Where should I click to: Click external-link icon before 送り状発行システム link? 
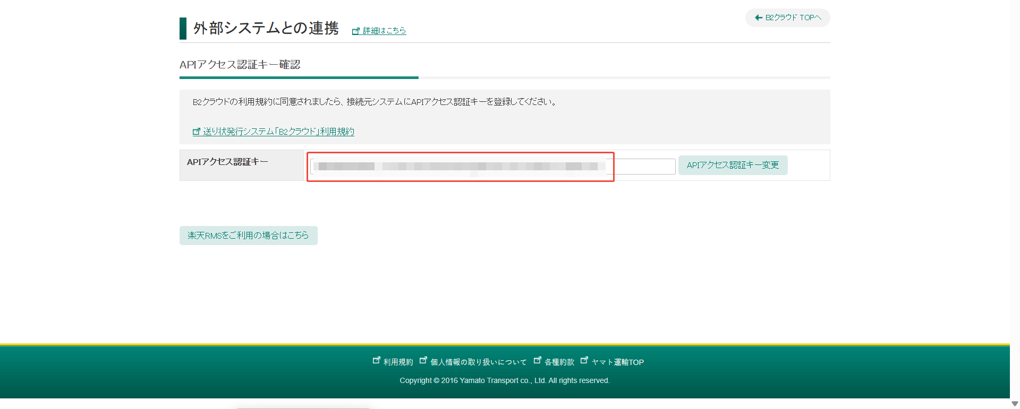tap(197, 132)
